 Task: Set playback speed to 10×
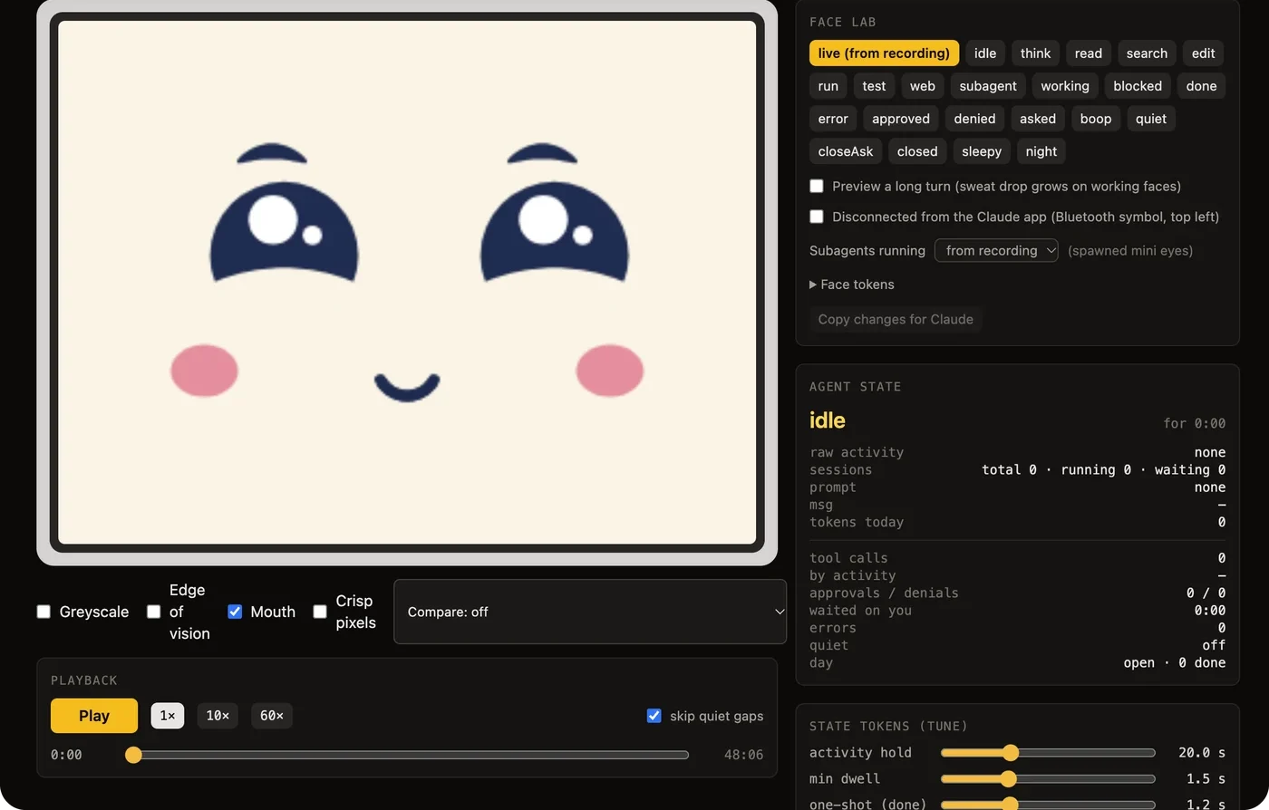(x=218, y=716)
